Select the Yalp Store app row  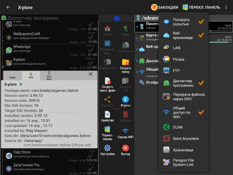[50, 156]
